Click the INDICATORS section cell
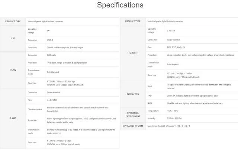 click(x=133, y=94)
